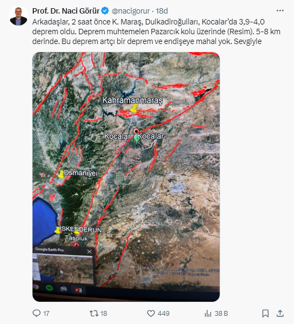Close the Google Earth Pro preview popup
Image resolution: width=294 pixels, height=324 pixels.
click(x=90, y=252)
